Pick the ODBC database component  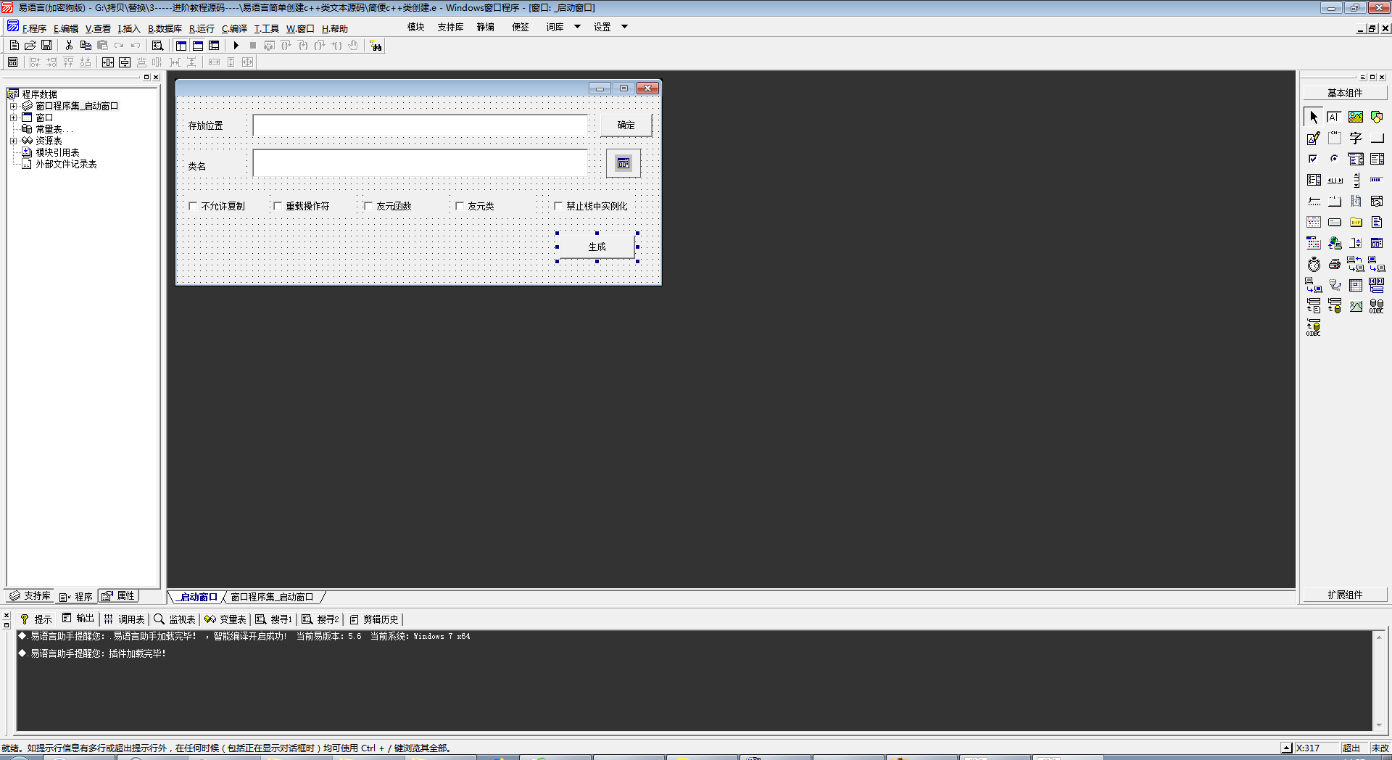[x=1376, y=306]
